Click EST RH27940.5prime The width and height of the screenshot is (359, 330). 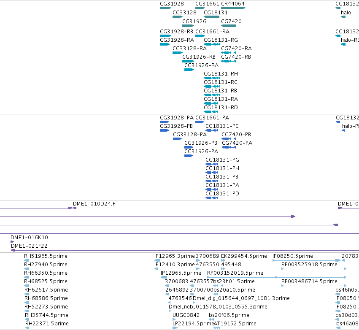pyautogui.click(x=27, y=269)
